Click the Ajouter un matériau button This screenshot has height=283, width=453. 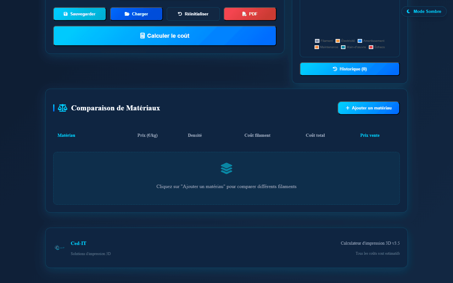(368, 108)
